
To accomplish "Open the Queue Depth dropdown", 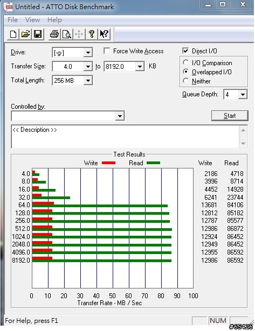I will 243,94.
